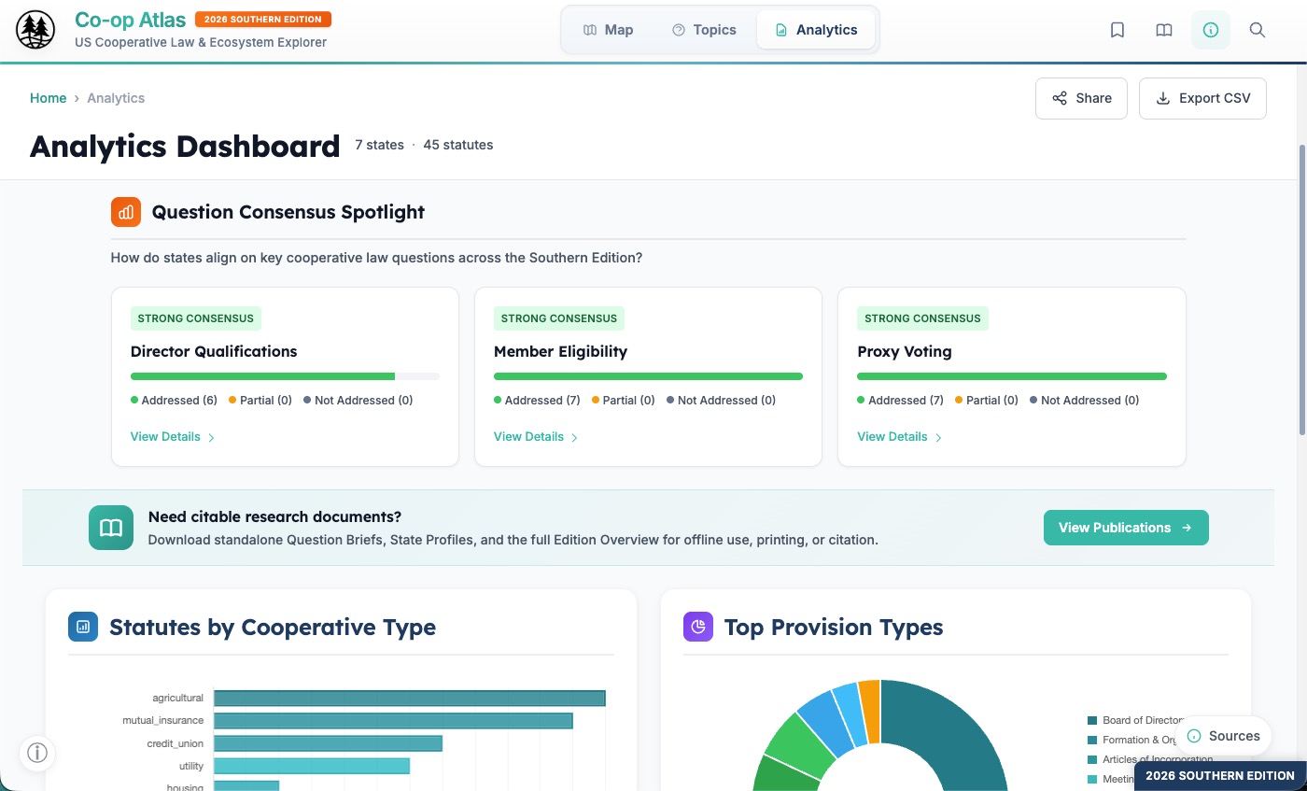
Task: Click the utility bar in chart
Action: point(312,766)
